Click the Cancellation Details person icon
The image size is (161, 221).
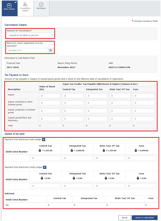[25, 5]
